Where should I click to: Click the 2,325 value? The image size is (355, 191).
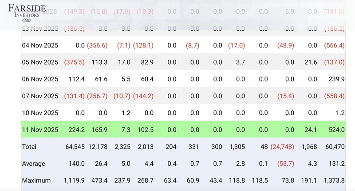pos(122,147)
